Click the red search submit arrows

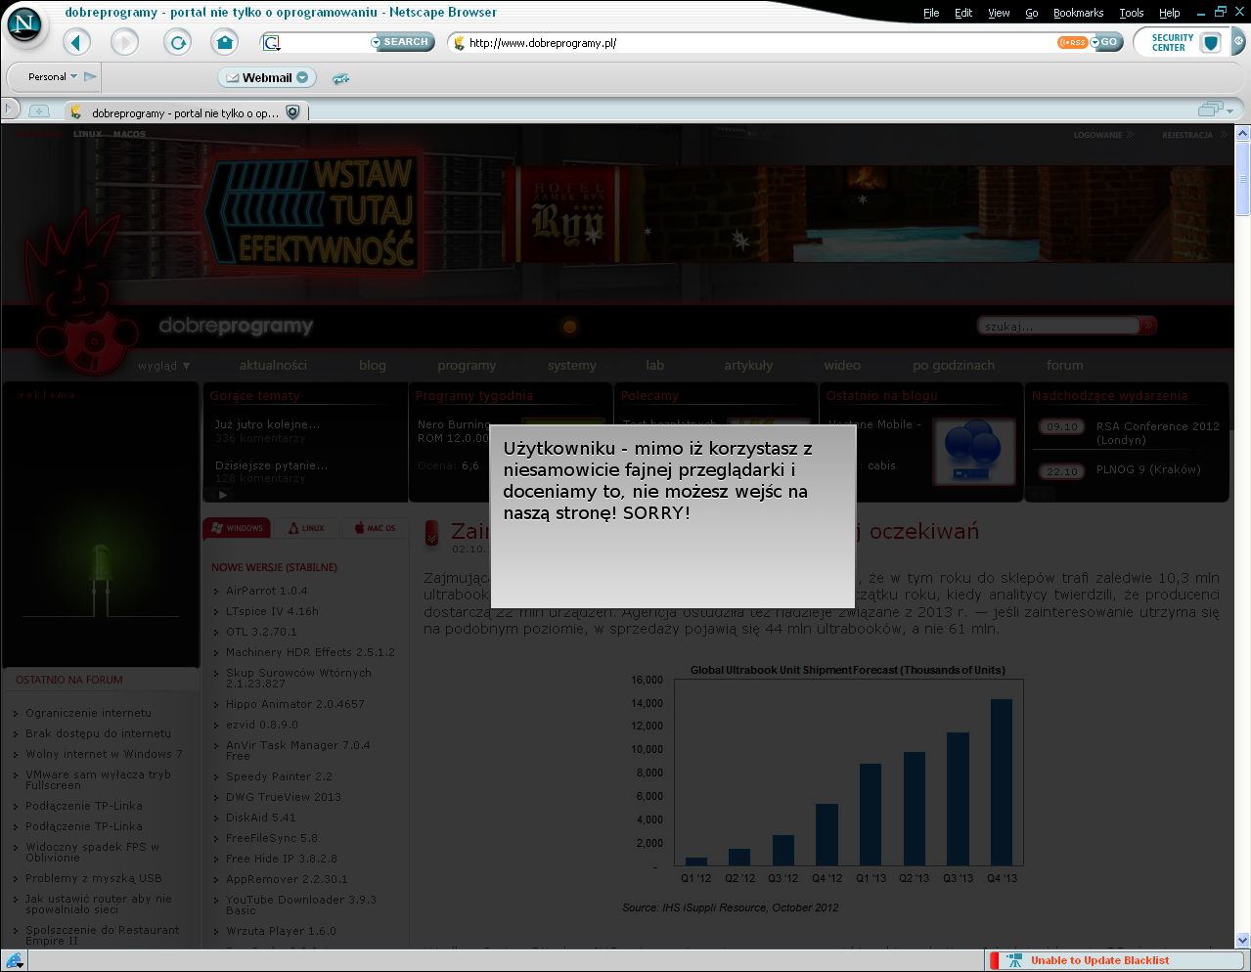coord(1148,326)
